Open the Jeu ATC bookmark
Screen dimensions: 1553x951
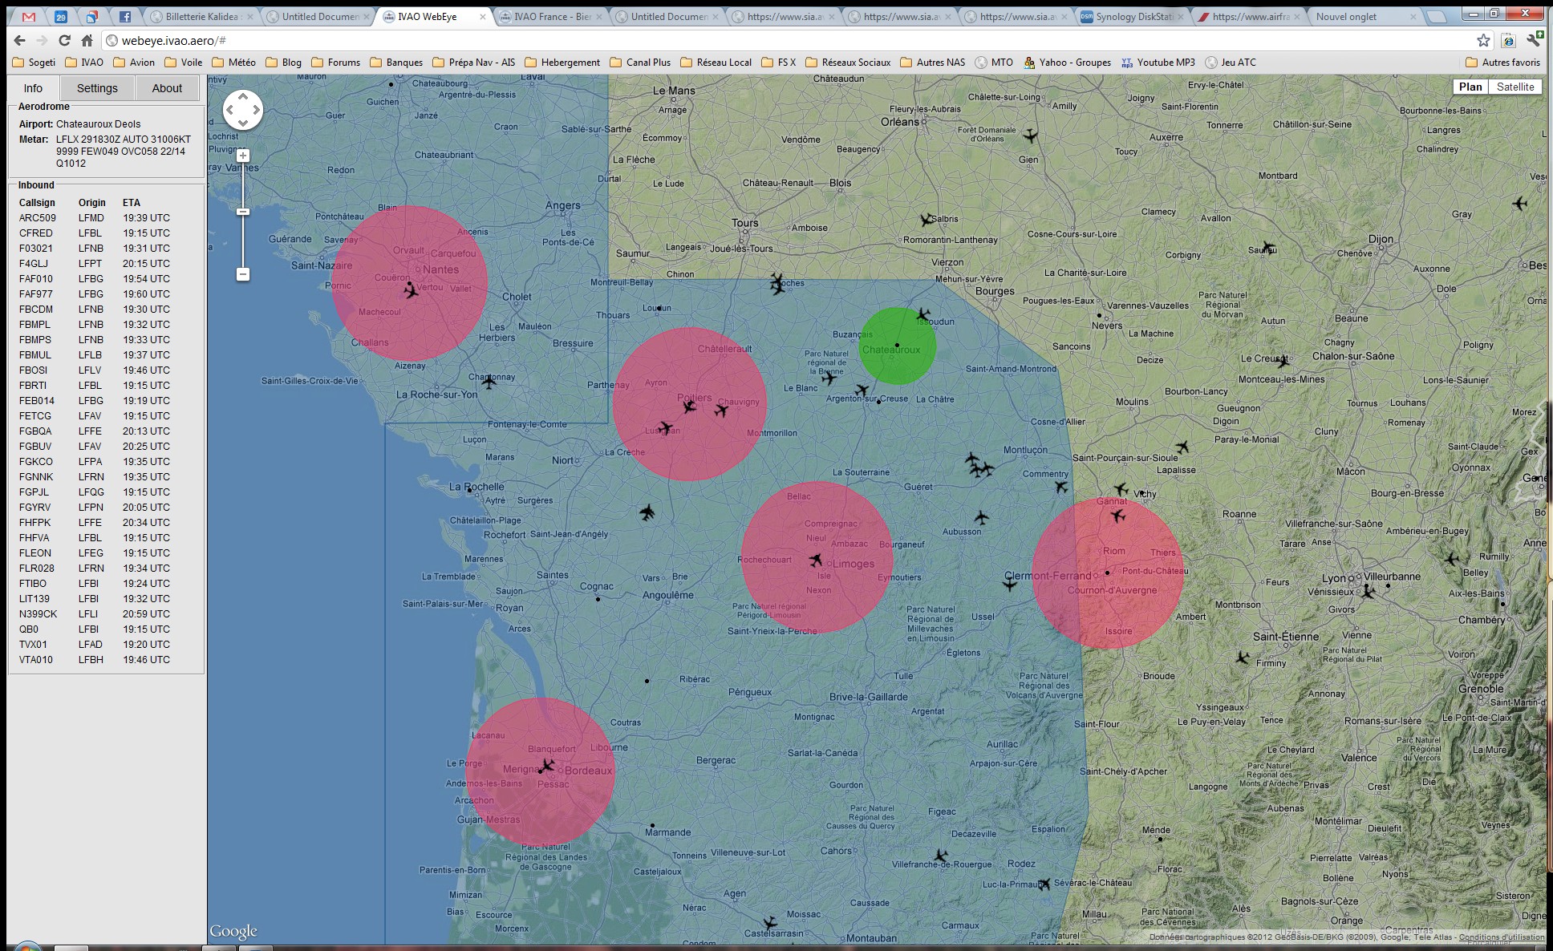click(1231, 62)
